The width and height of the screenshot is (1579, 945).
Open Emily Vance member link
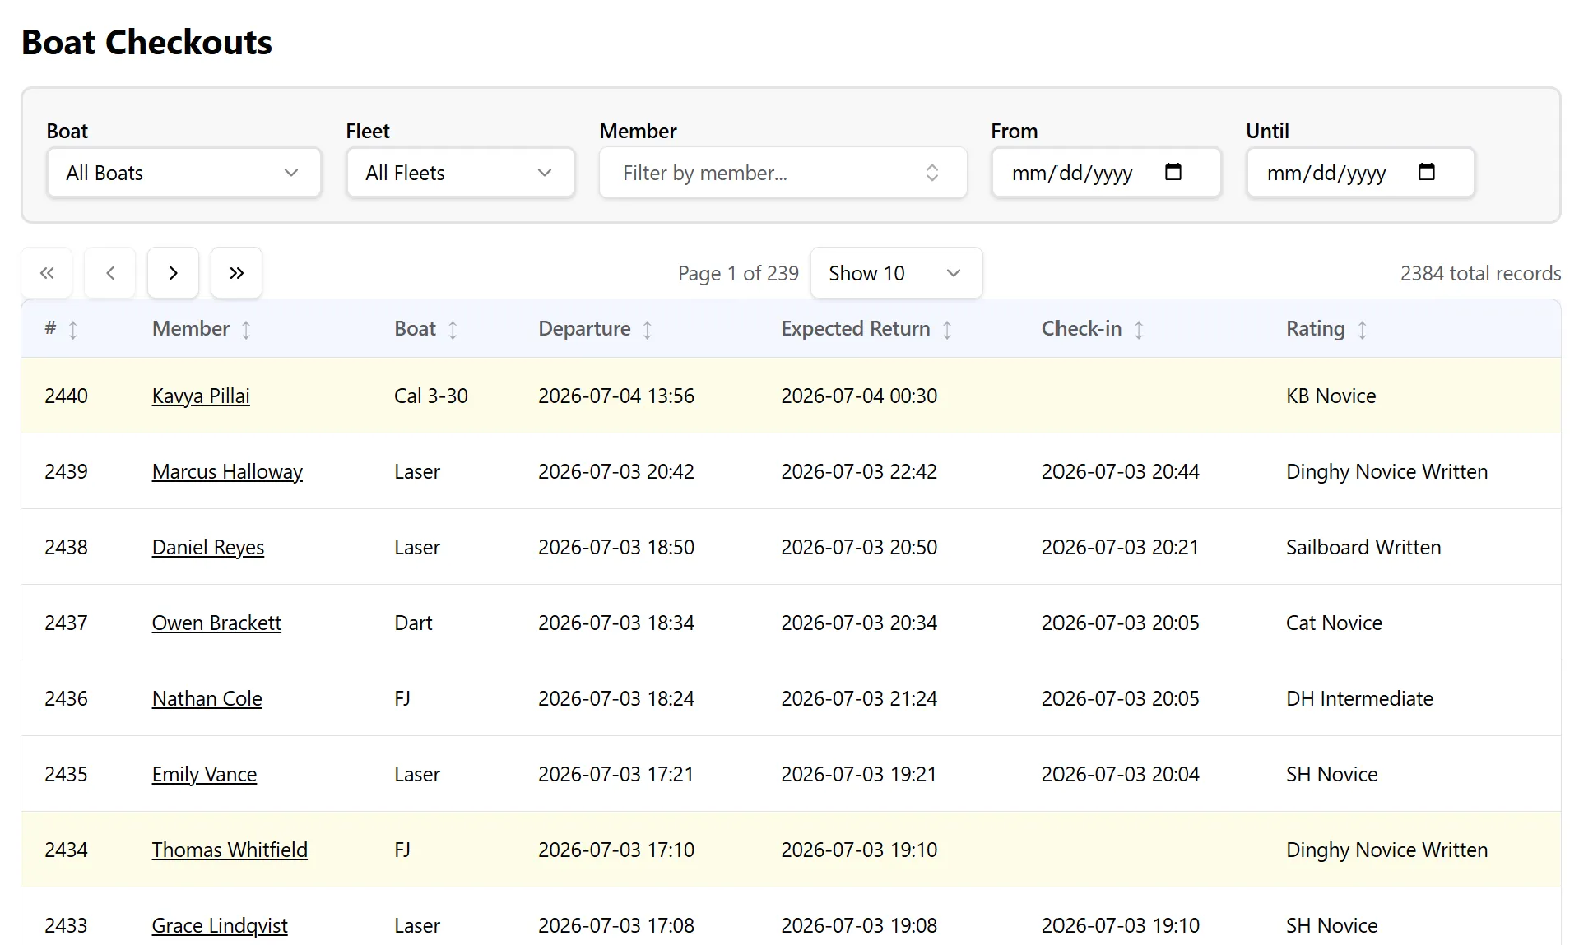[x=204, y=775]
